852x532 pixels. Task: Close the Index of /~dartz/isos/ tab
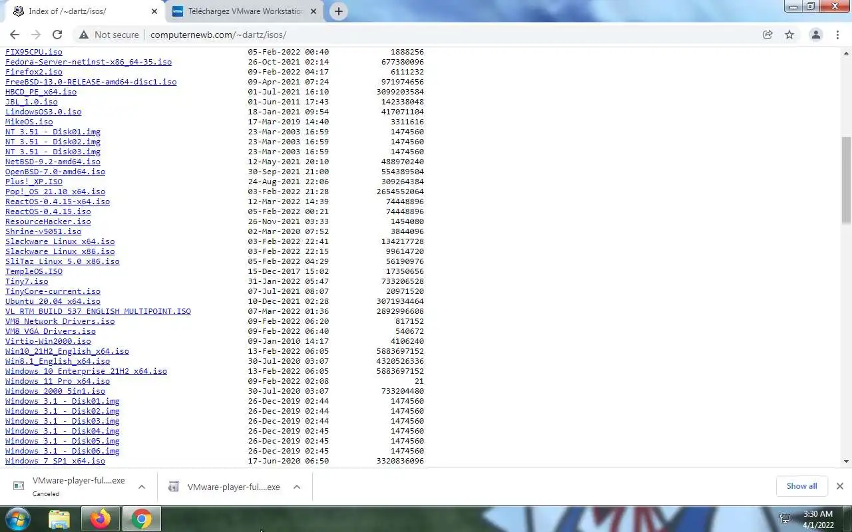[154, 11]
